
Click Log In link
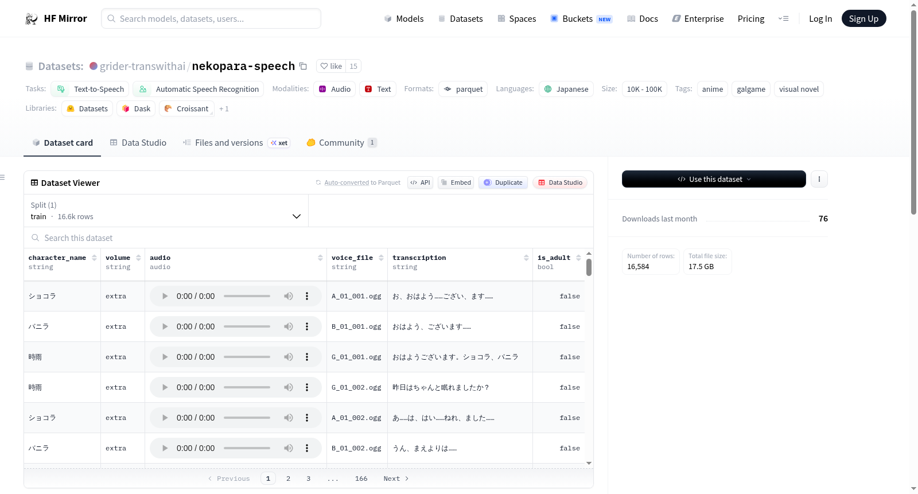820,19
